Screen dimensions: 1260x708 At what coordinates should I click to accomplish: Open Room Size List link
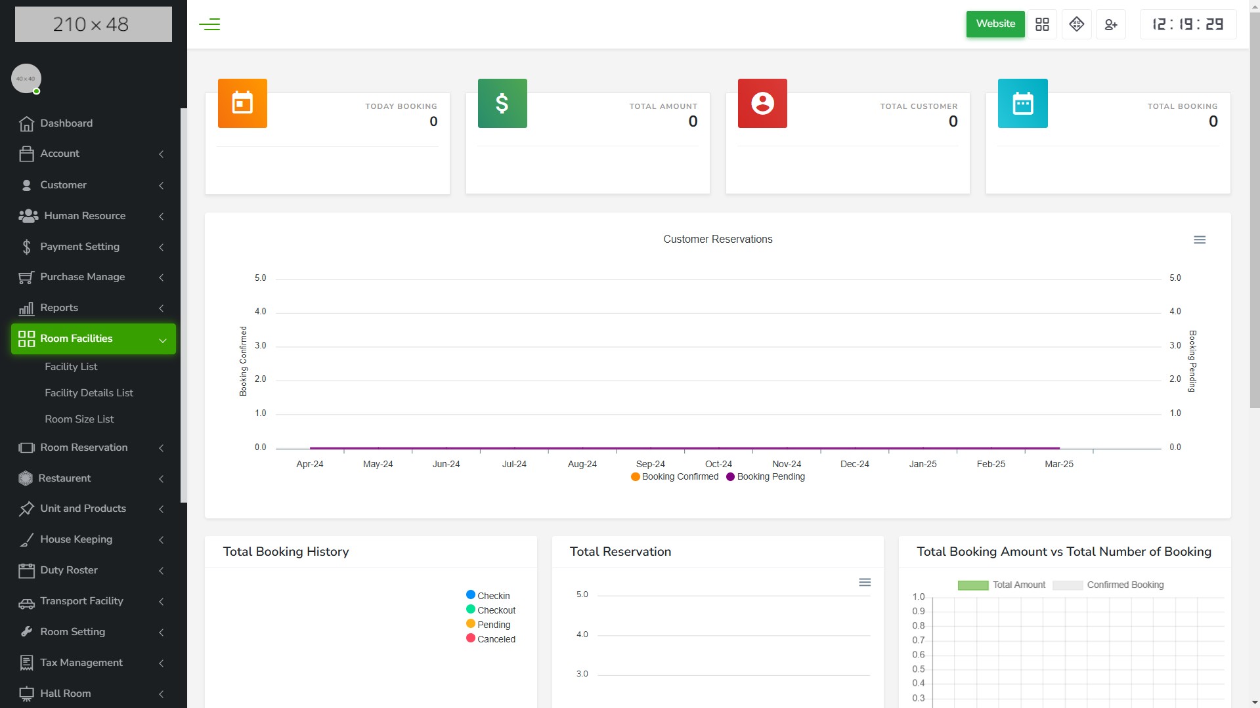[x=79, y=419]
